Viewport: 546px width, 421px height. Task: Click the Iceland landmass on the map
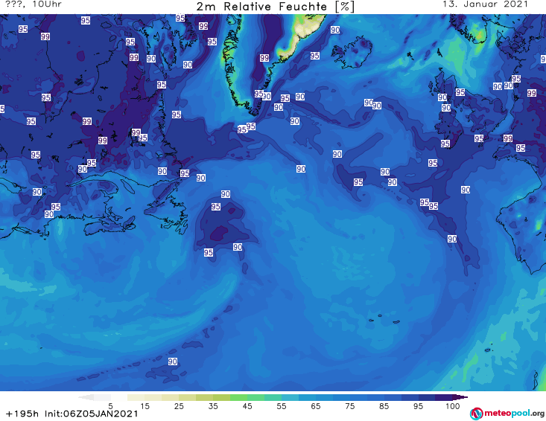(352, 52)
